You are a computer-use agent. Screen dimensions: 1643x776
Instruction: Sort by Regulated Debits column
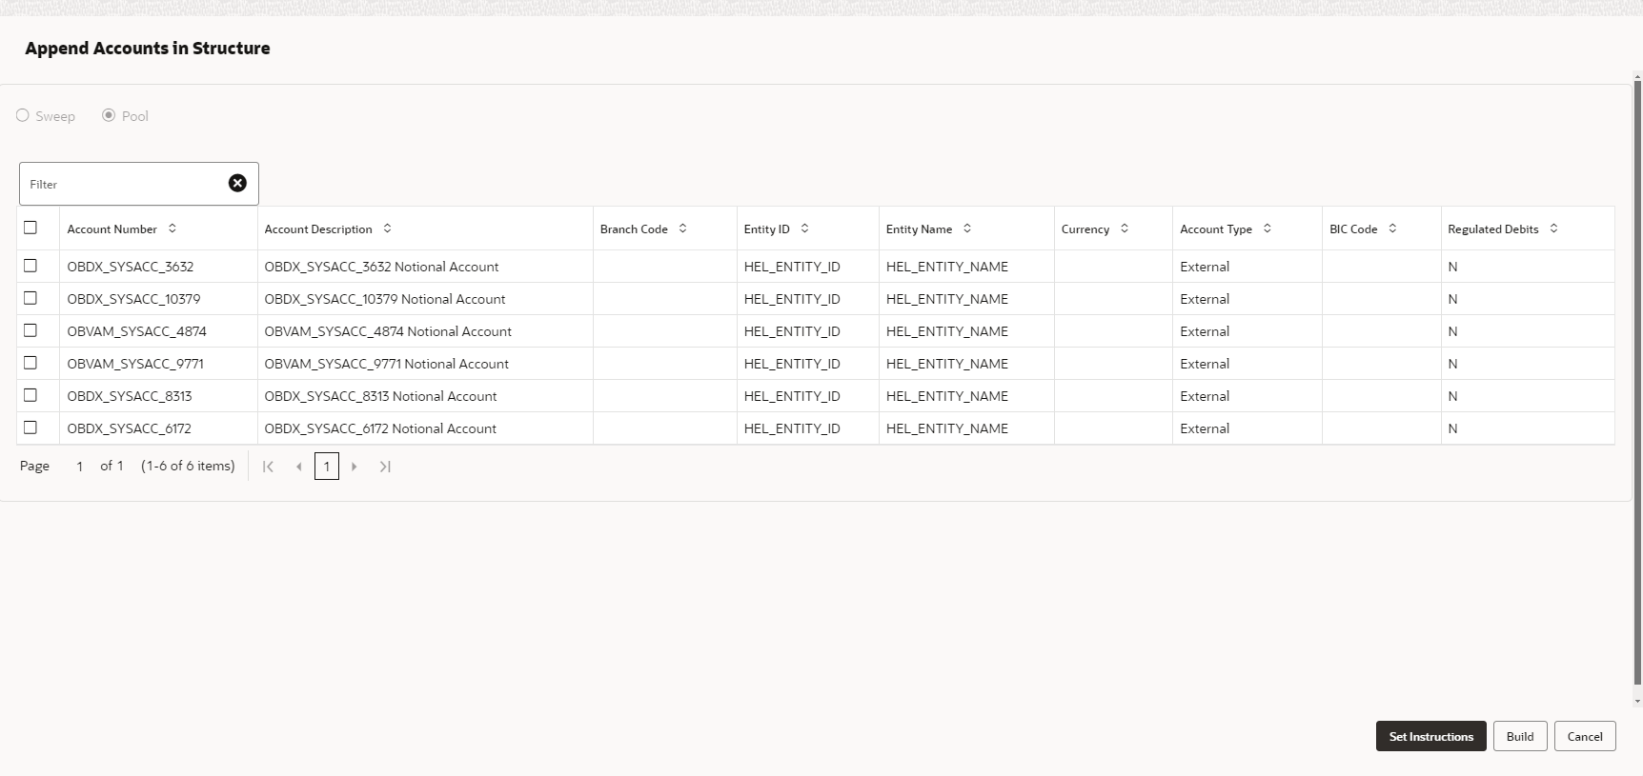pyautogui.click(x=1553, y=229)
